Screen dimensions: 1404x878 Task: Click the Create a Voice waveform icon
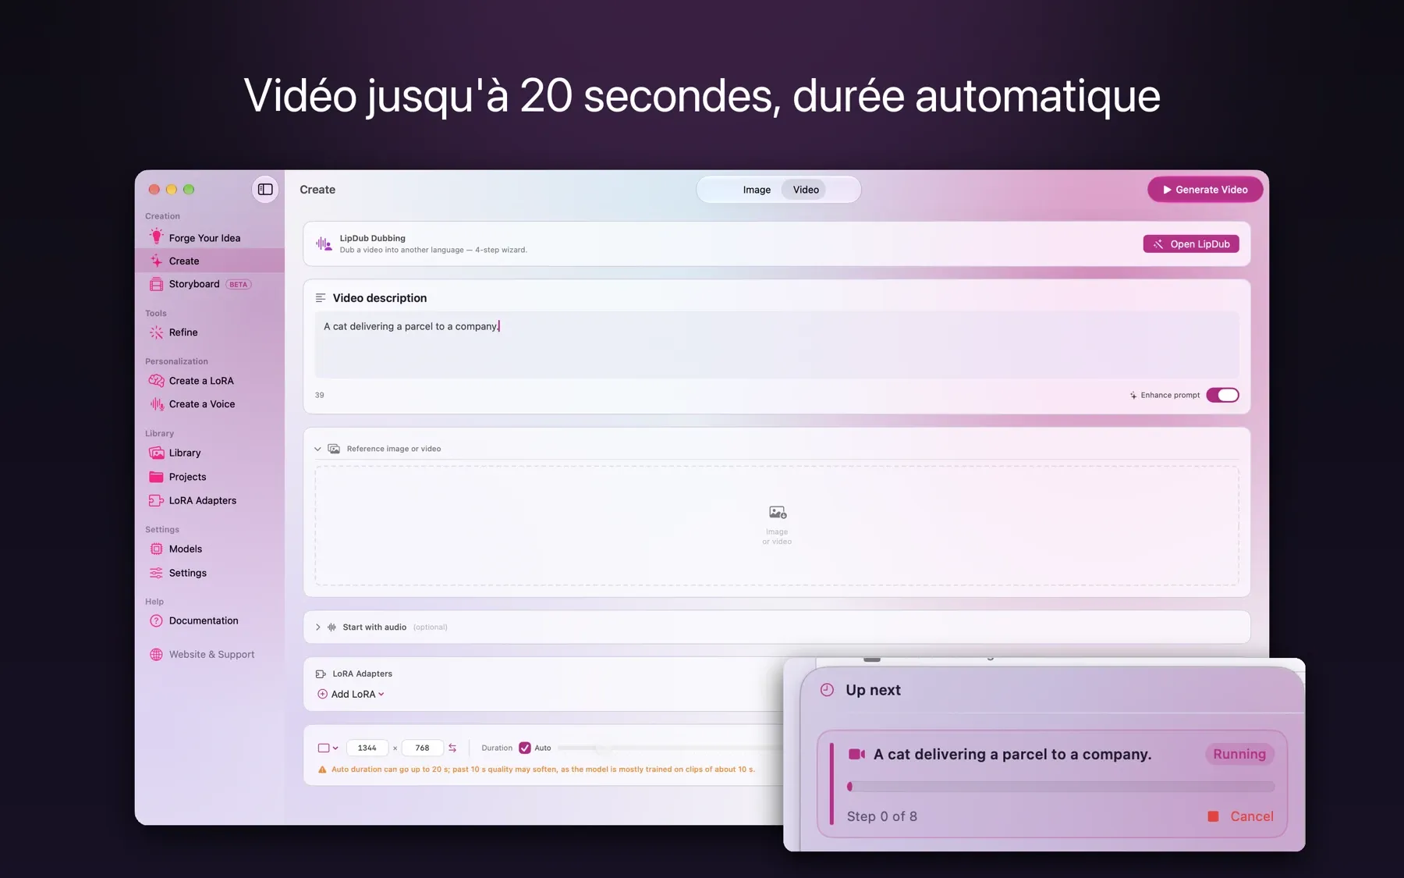coord(156,404)
